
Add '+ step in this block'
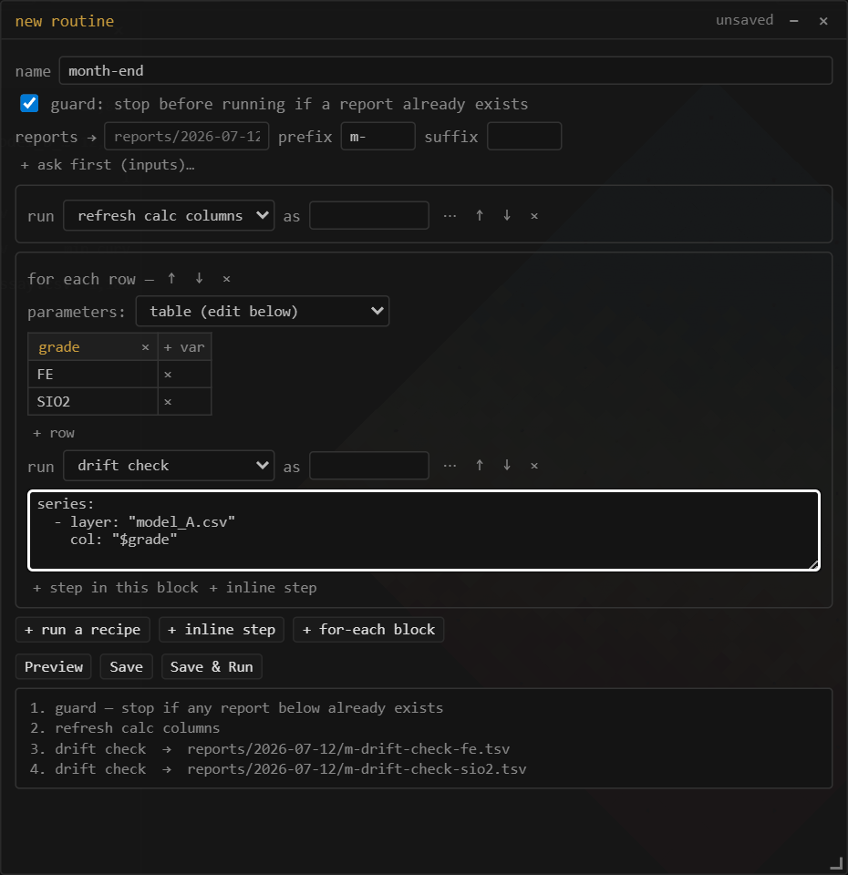[116, 588]
